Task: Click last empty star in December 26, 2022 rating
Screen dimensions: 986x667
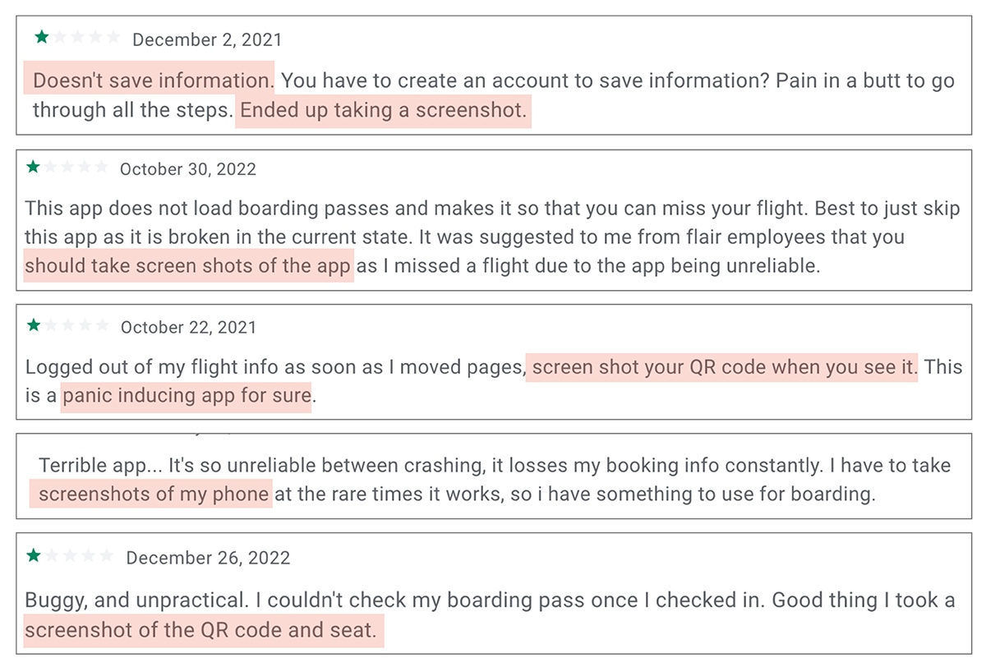Action: [x=106, y=557]
